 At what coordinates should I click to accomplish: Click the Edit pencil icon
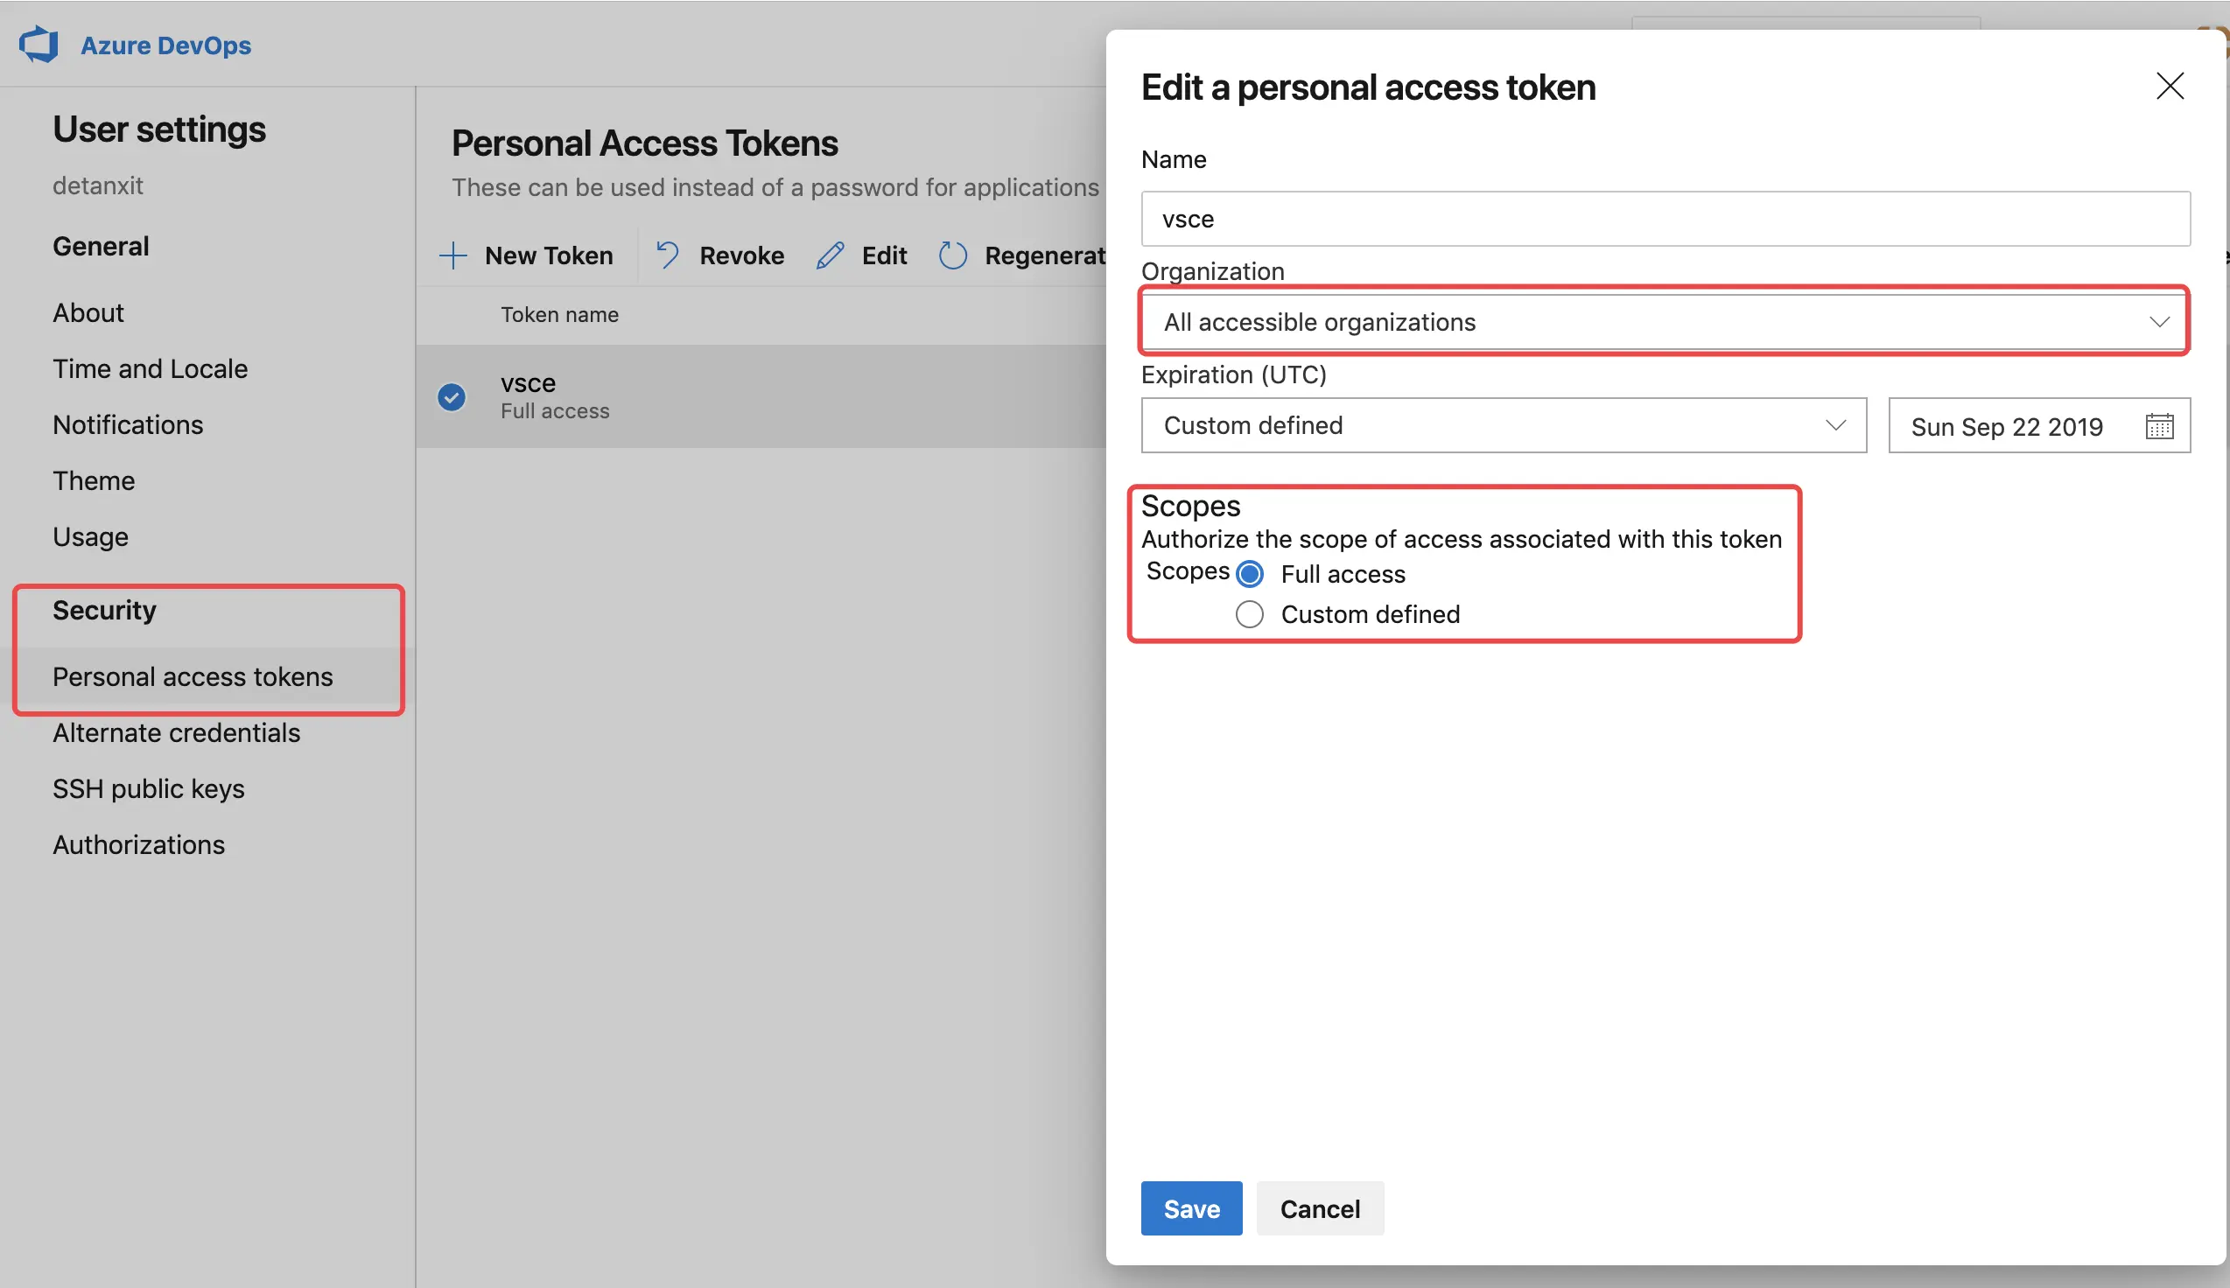[x=830, y=255]
